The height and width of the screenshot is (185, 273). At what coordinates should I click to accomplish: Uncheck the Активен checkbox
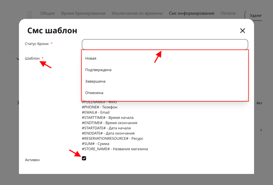coord(84,158)
